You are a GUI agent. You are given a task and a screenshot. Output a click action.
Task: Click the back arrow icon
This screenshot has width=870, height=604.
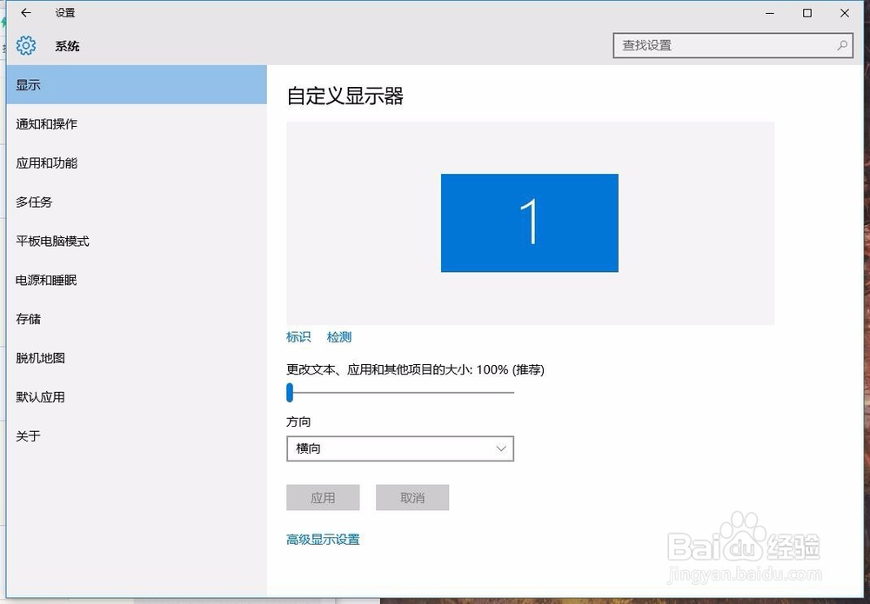pos(26,13)
